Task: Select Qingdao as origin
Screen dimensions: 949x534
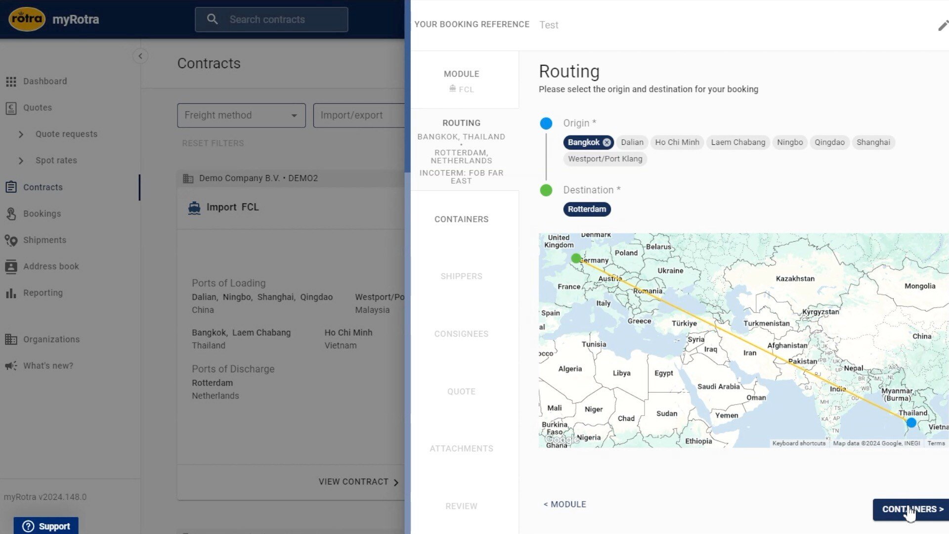Action: click(829, 142)
